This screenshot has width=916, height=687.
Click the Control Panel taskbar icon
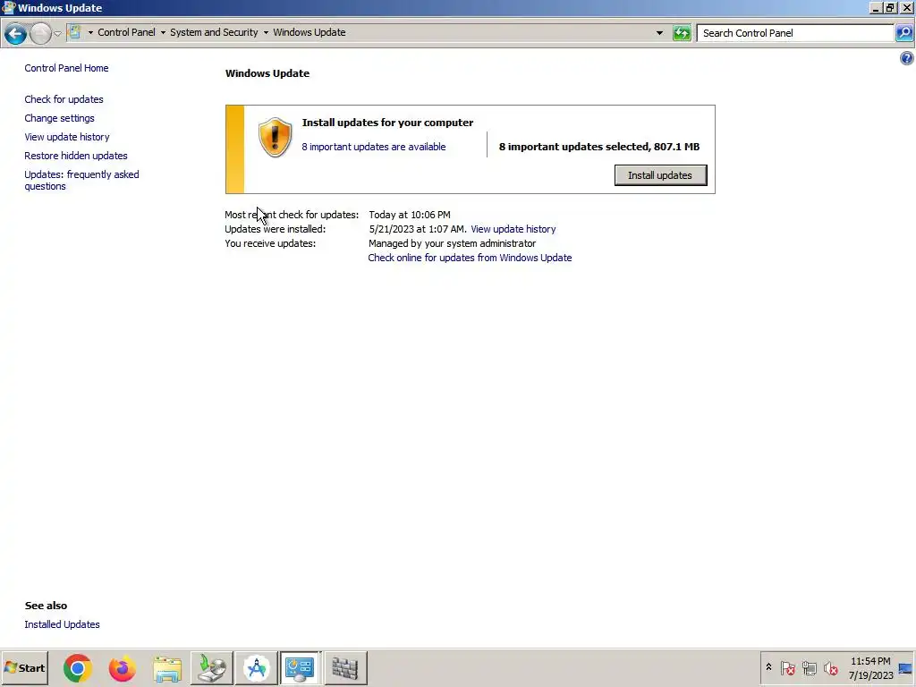pos(300,668)
